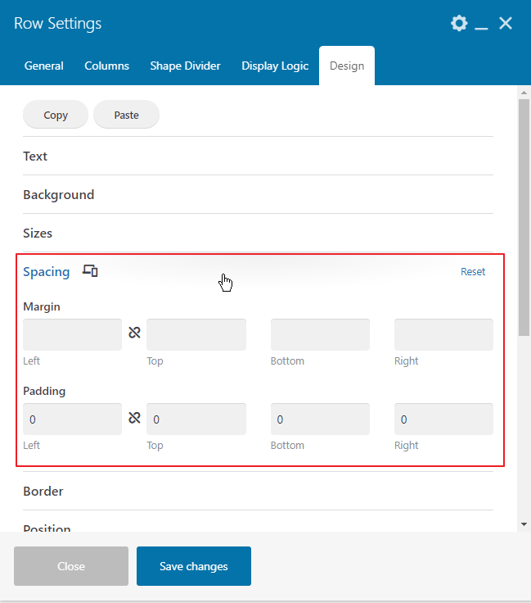Click the Reset link in Spacing
Screen dimensions: 531x603
tap(473, 271)
